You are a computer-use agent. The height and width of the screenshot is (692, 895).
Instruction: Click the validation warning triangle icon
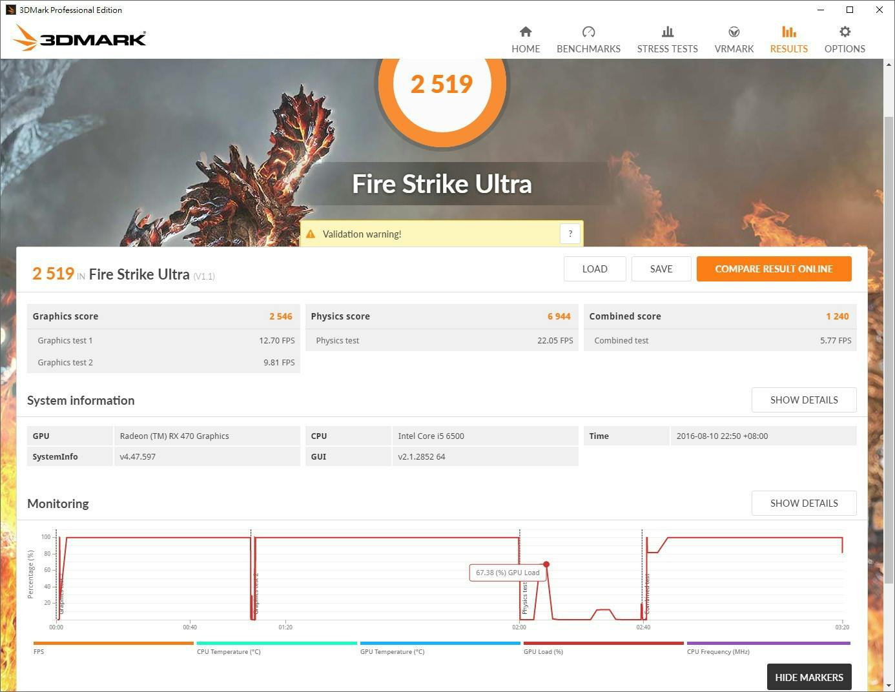311,234
